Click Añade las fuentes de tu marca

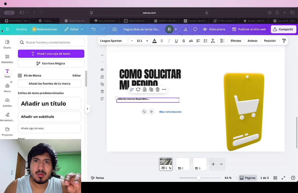pos(49,84)
